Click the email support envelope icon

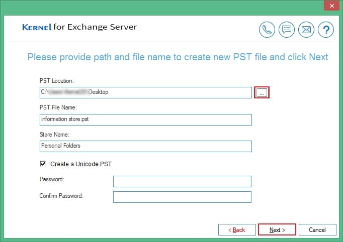click(x=306, y=30)
